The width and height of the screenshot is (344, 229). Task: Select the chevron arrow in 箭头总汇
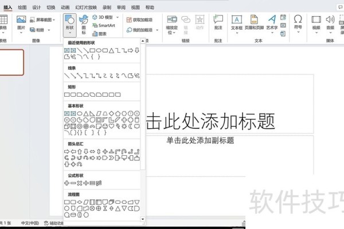coord(111,158)
